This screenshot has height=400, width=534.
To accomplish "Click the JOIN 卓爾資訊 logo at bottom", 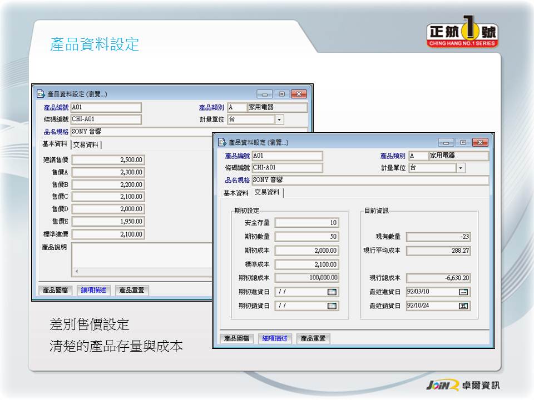I will coord(462,385).
